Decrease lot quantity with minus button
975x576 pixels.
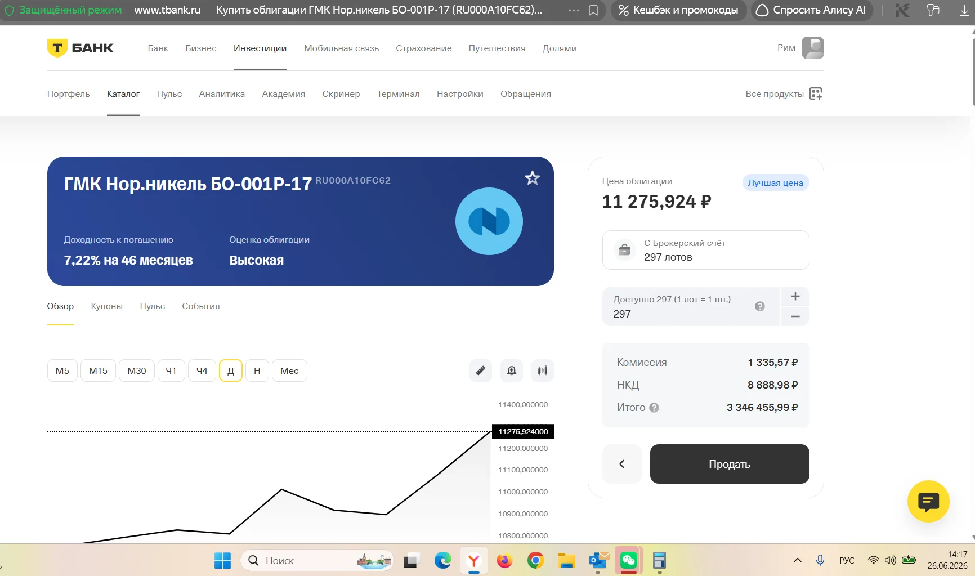(x=795, y=316)
